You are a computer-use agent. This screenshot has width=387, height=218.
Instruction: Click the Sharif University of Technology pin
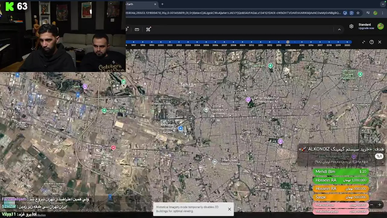[x=206, y=110]
